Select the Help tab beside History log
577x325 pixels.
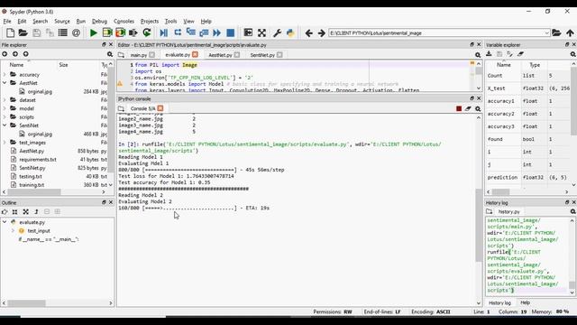pyautogui.click(x=525, y=302)
